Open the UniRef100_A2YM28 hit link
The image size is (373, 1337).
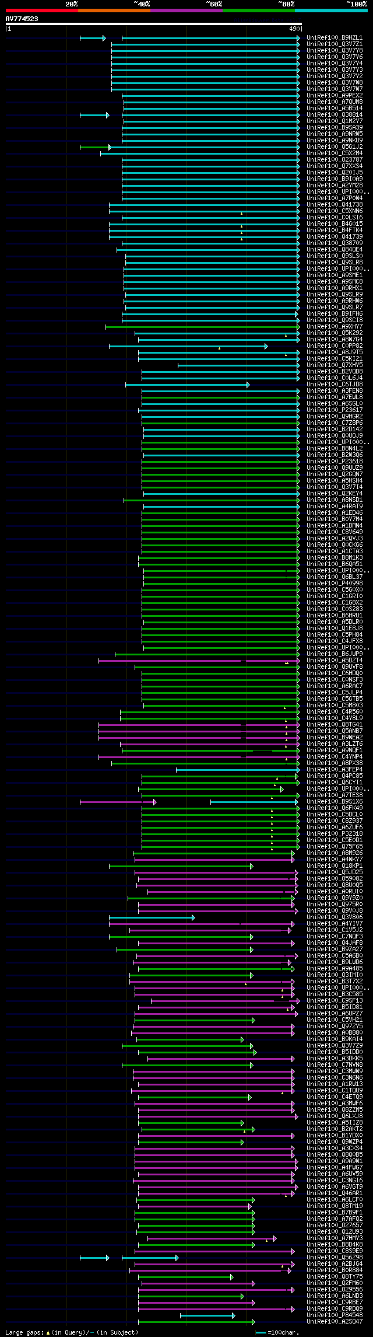335,186
